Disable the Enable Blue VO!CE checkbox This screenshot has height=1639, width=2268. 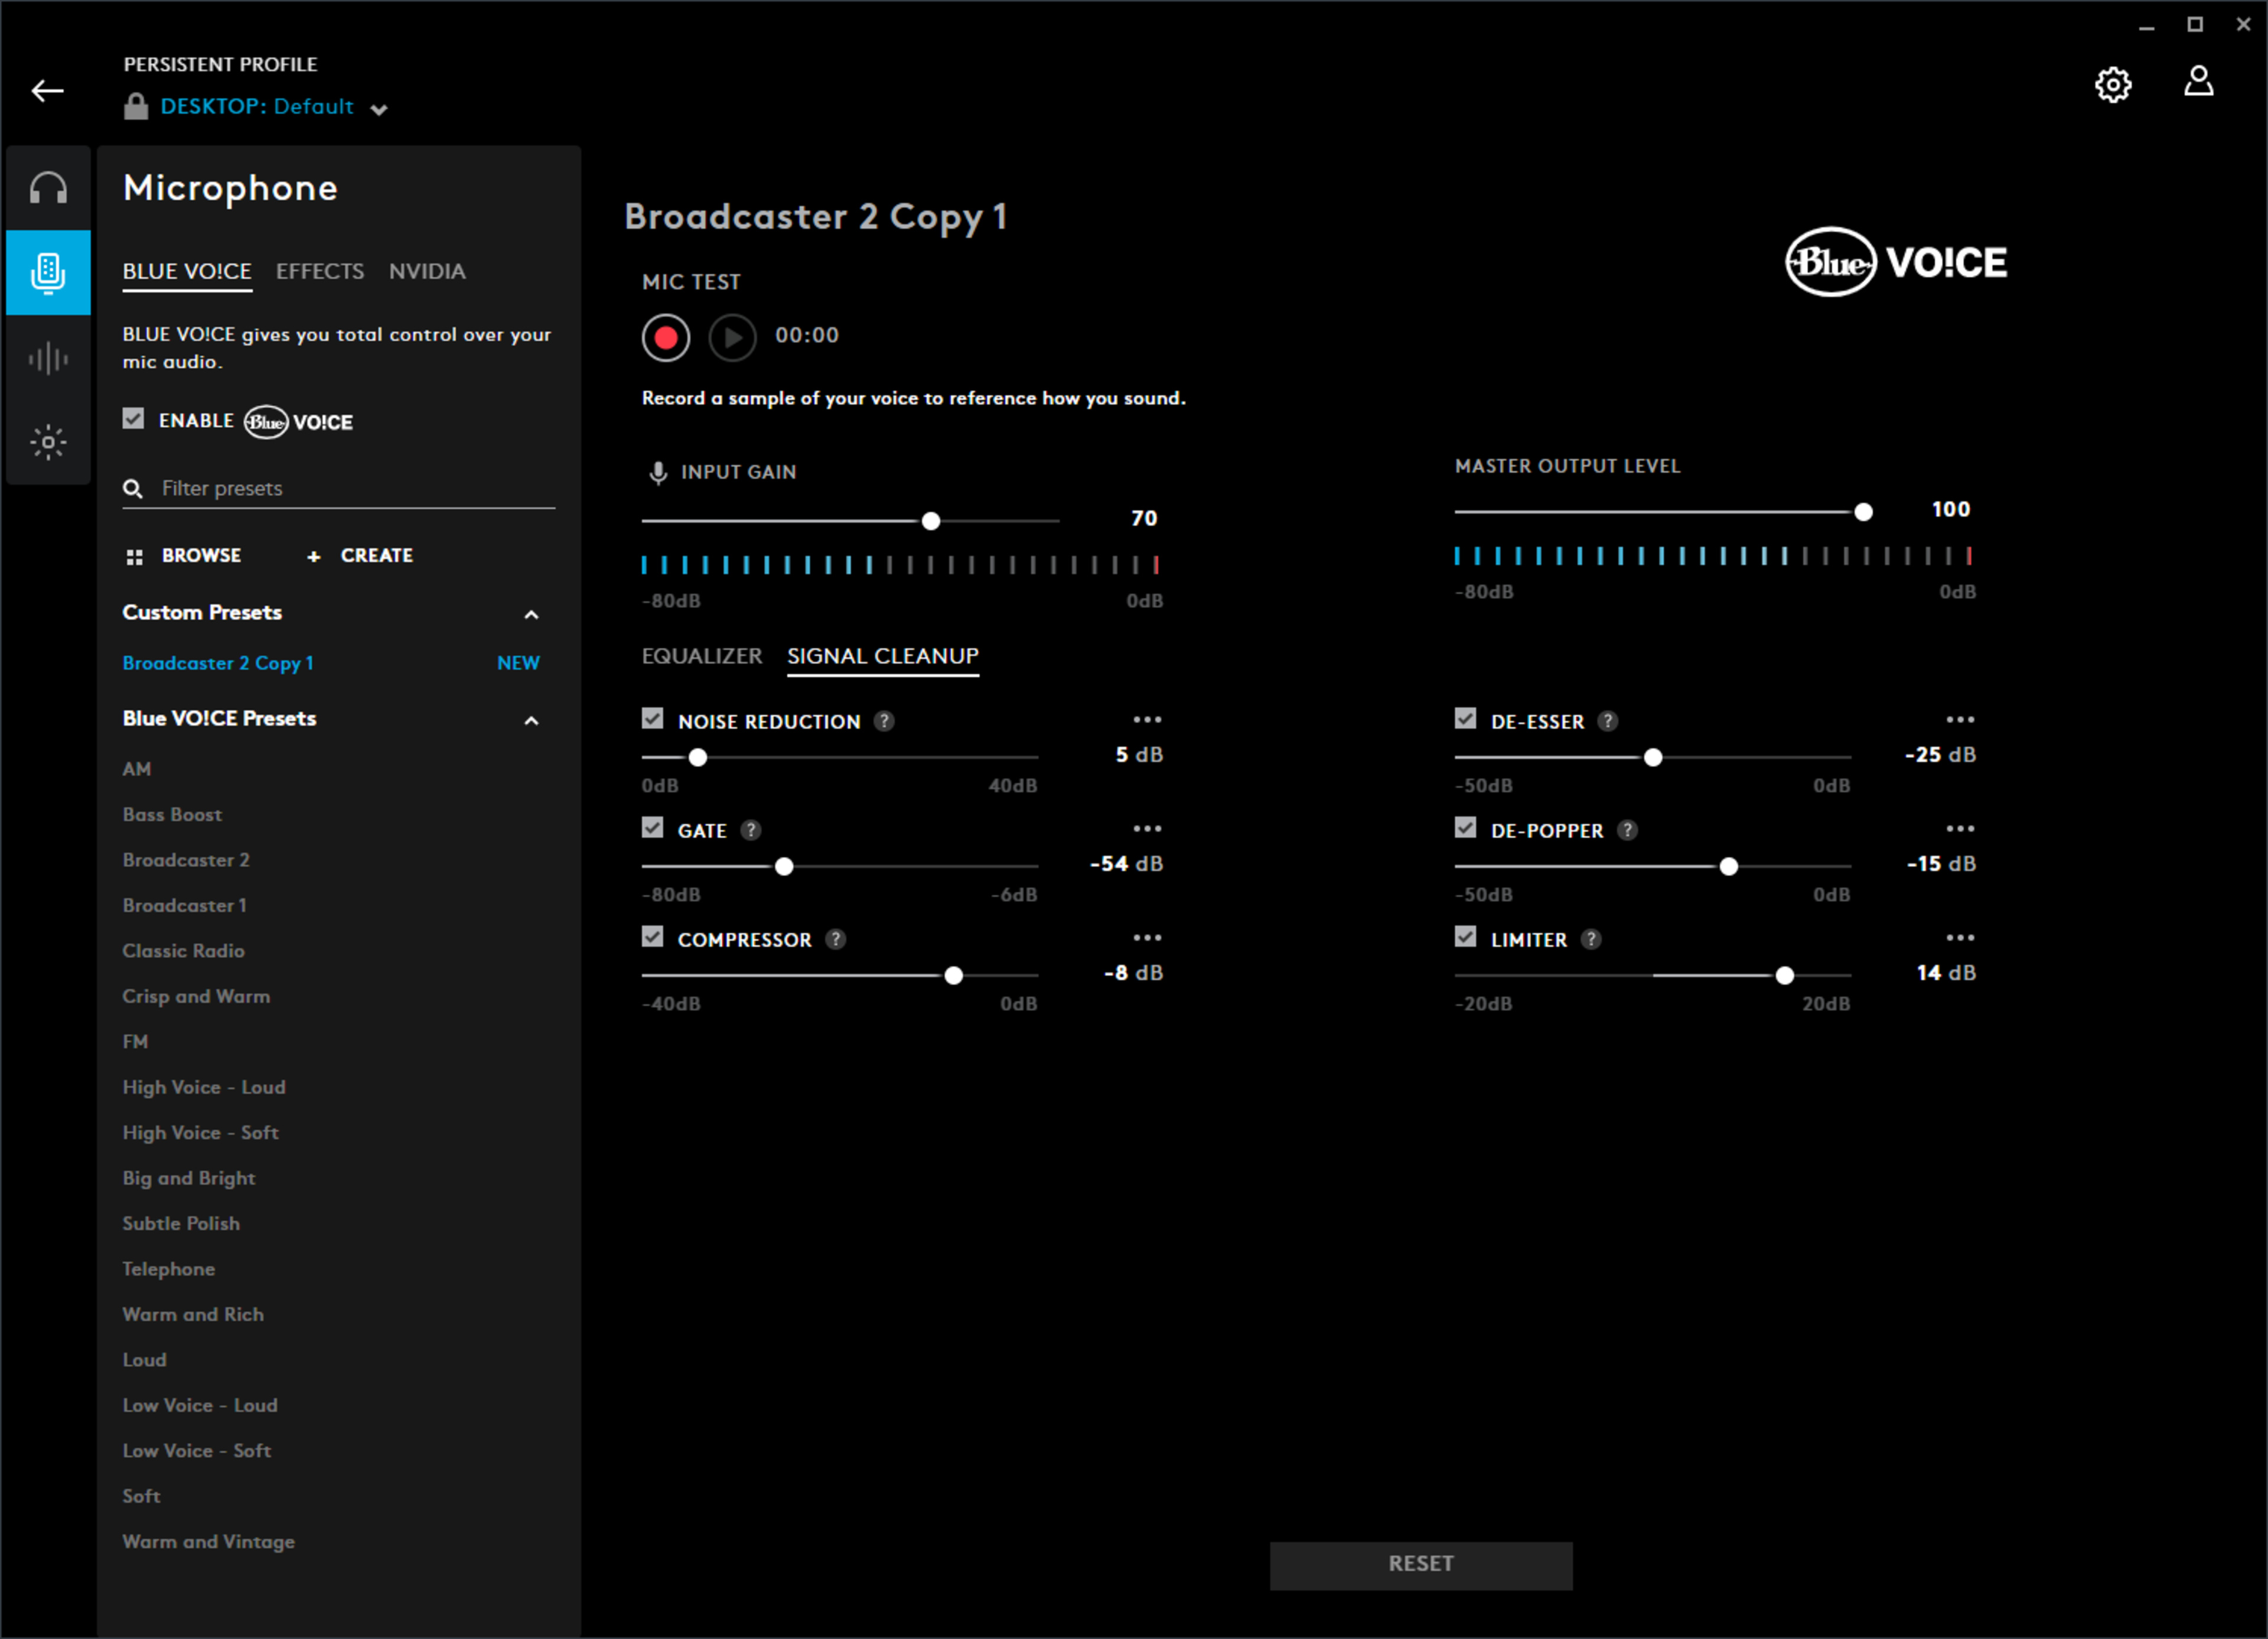tap(134, 418)
